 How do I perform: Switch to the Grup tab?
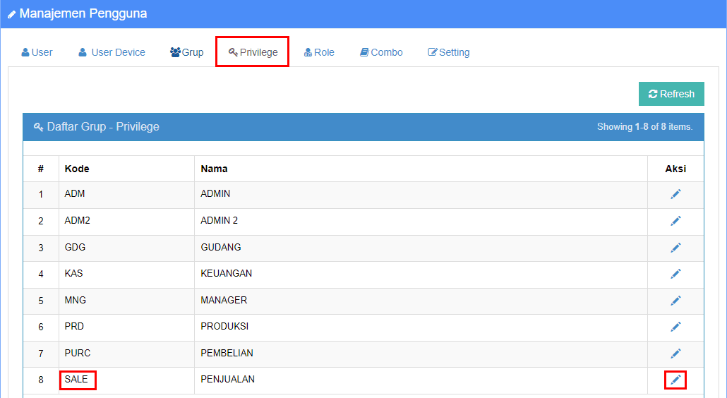coord(187,52)
